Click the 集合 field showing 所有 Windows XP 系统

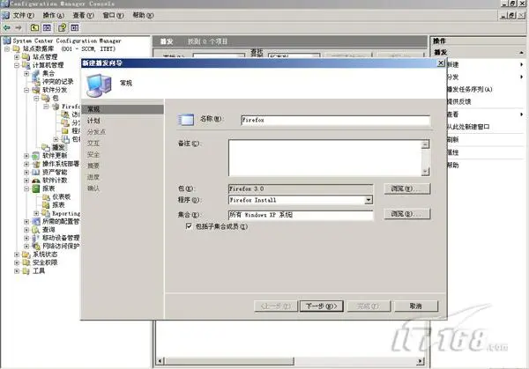tap(301, 215)
